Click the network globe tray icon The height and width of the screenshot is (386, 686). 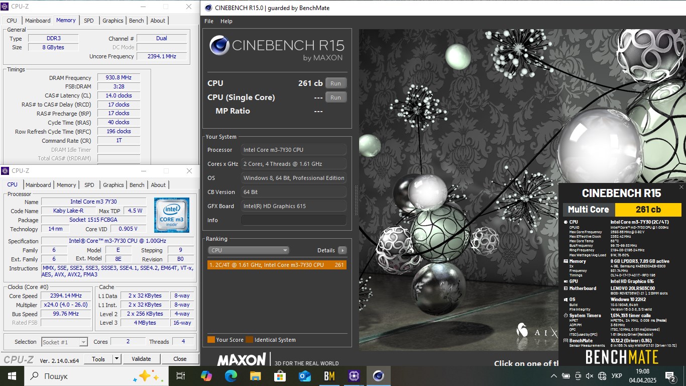point(602,376)
